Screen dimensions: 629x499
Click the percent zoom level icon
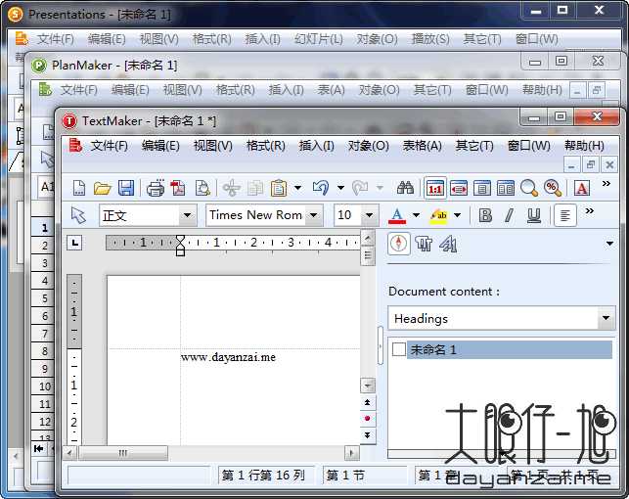553,188
